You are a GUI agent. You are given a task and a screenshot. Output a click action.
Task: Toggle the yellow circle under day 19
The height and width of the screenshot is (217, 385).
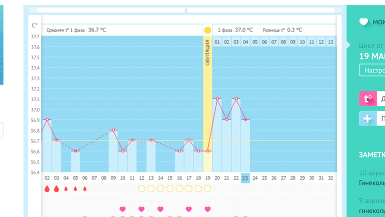(x=207, y=189)
